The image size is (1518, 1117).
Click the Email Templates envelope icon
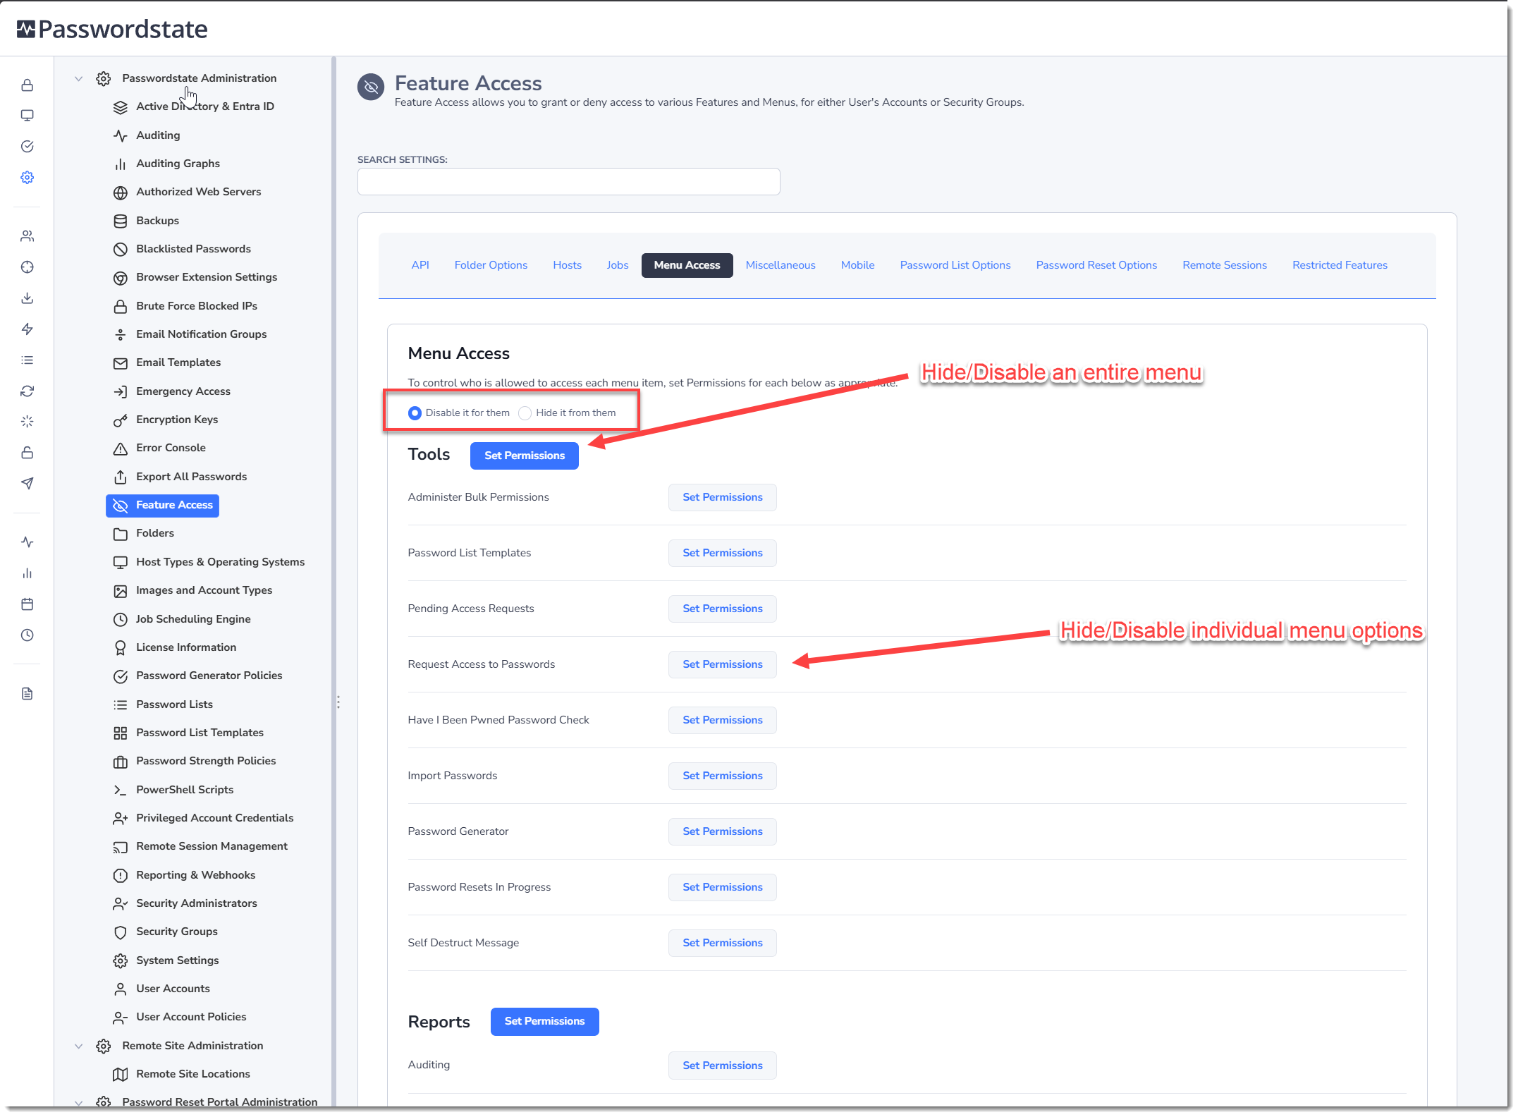point(121,363)
